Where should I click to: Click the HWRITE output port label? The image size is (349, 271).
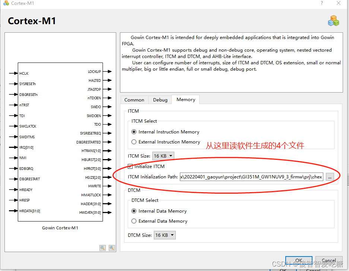[95, 186]
